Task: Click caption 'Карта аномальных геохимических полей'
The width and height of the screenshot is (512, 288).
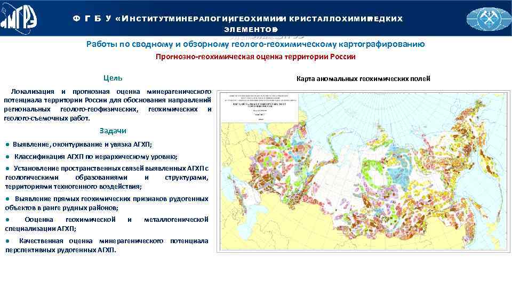Action: click(x=363, y=79)
